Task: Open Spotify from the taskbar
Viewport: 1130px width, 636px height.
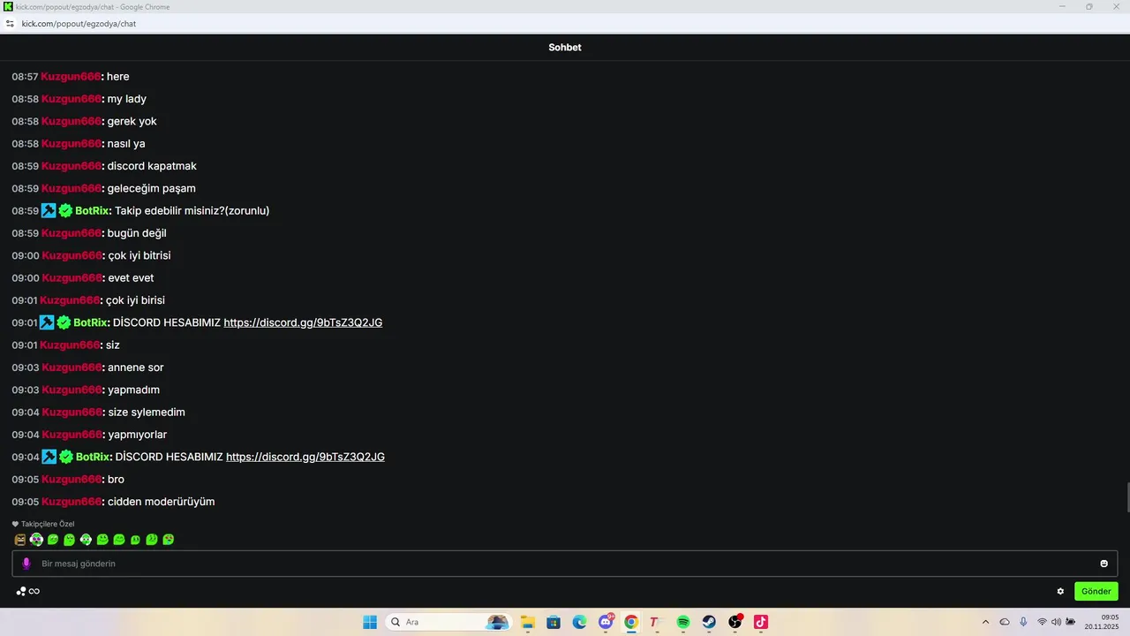Action: point(683,622)
